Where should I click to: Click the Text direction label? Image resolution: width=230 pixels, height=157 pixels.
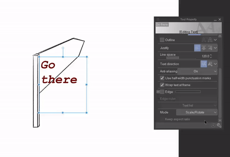coord(169,64)
